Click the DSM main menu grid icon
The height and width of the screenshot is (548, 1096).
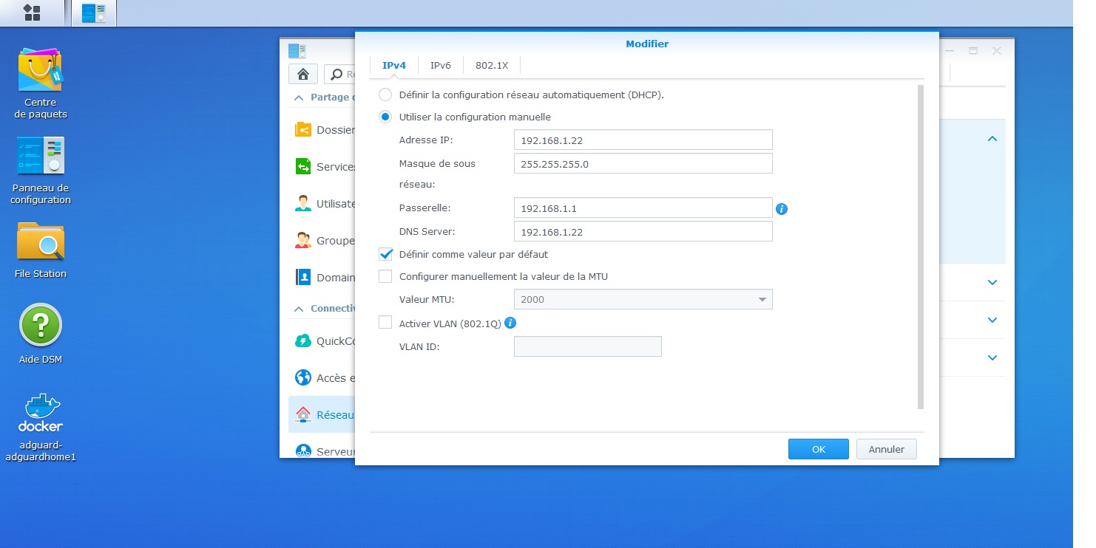32,13
